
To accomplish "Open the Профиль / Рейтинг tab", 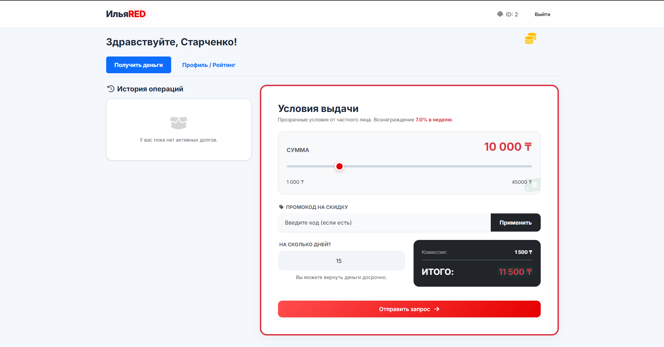I will (209, 65).
